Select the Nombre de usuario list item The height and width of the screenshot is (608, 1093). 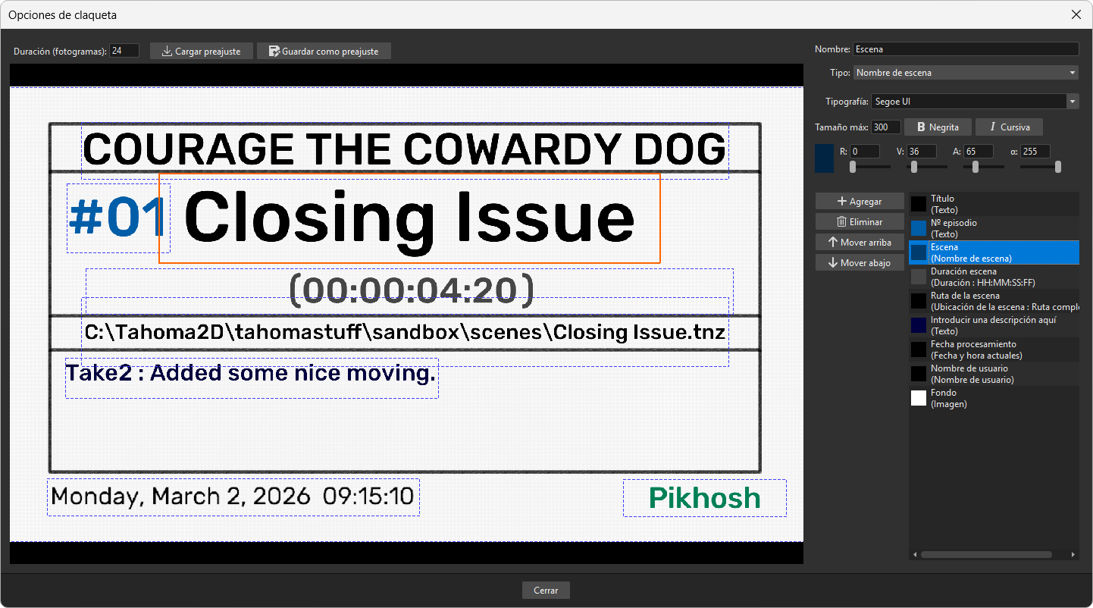[x=994, y=374]
